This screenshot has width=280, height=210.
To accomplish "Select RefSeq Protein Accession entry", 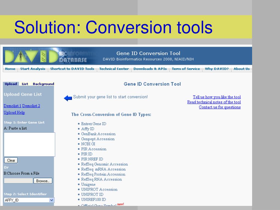I will click(x=103, y=174).
